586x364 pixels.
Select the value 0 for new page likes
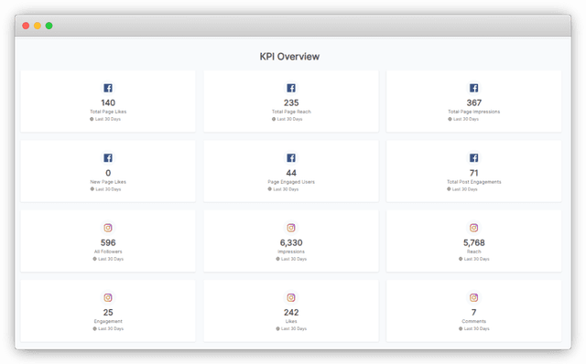108,173
